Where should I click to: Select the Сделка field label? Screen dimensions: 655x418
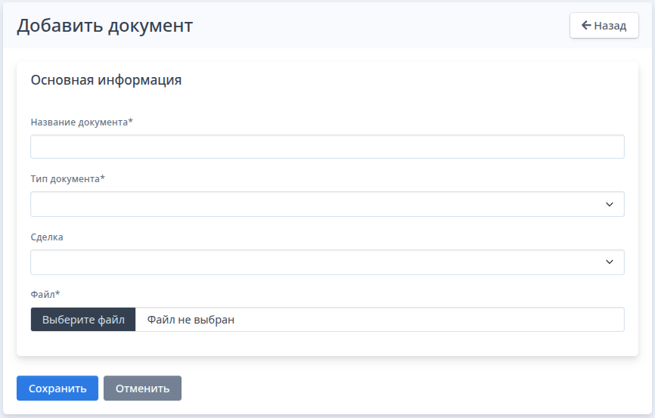point(47,237)
